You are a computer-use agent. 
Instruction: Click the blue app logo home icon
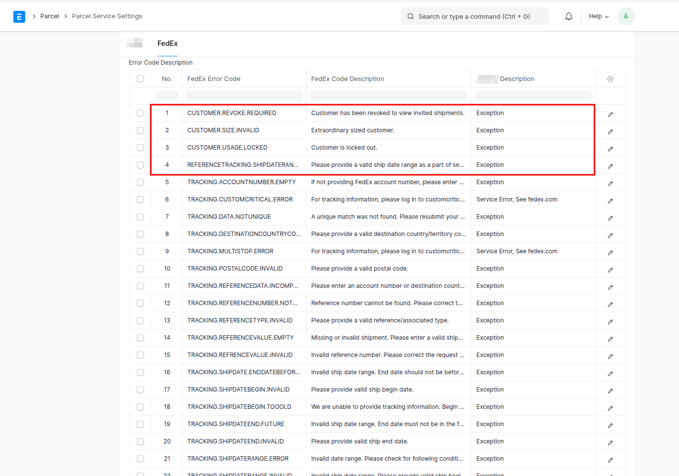click(19, 17)
